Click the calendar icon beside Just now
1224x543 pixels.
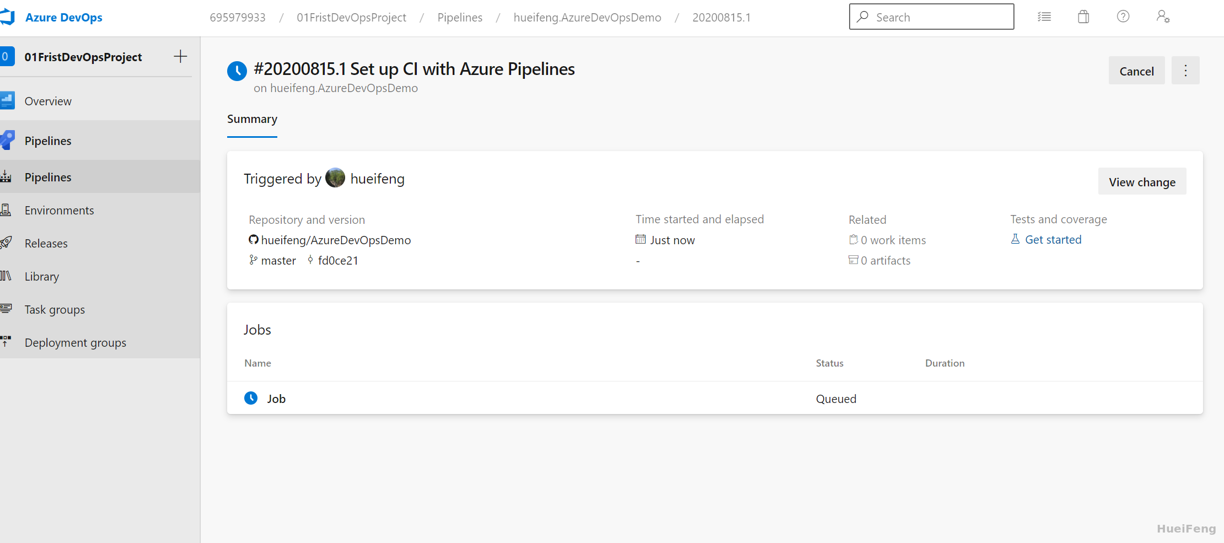[x=641, y=239]
